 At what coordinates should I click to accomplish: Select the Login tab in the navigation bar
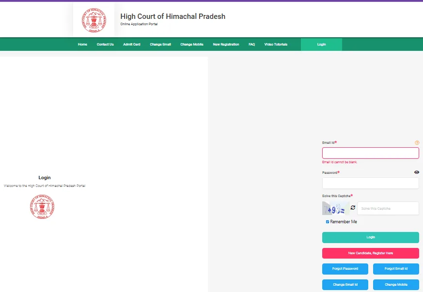(321, 44)
